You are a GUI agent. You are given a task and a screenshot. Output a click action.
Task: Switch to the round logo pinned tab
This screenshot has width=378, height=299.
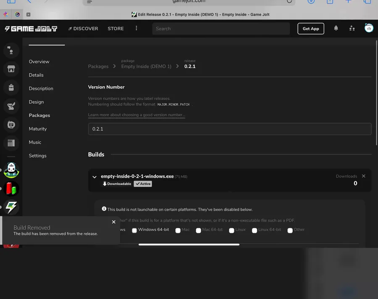[17, 14]
